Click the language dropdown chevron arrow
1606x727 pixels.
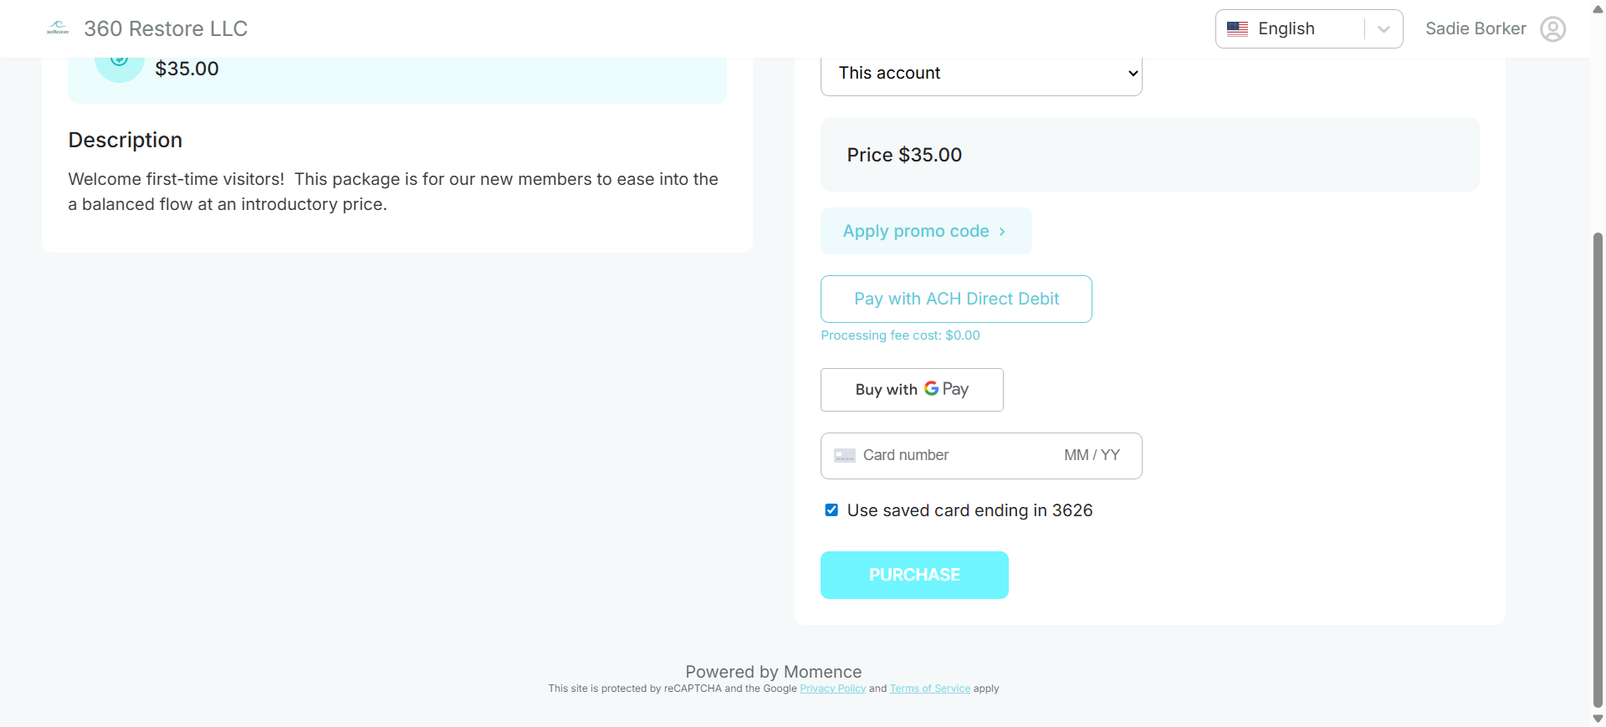1384,29
